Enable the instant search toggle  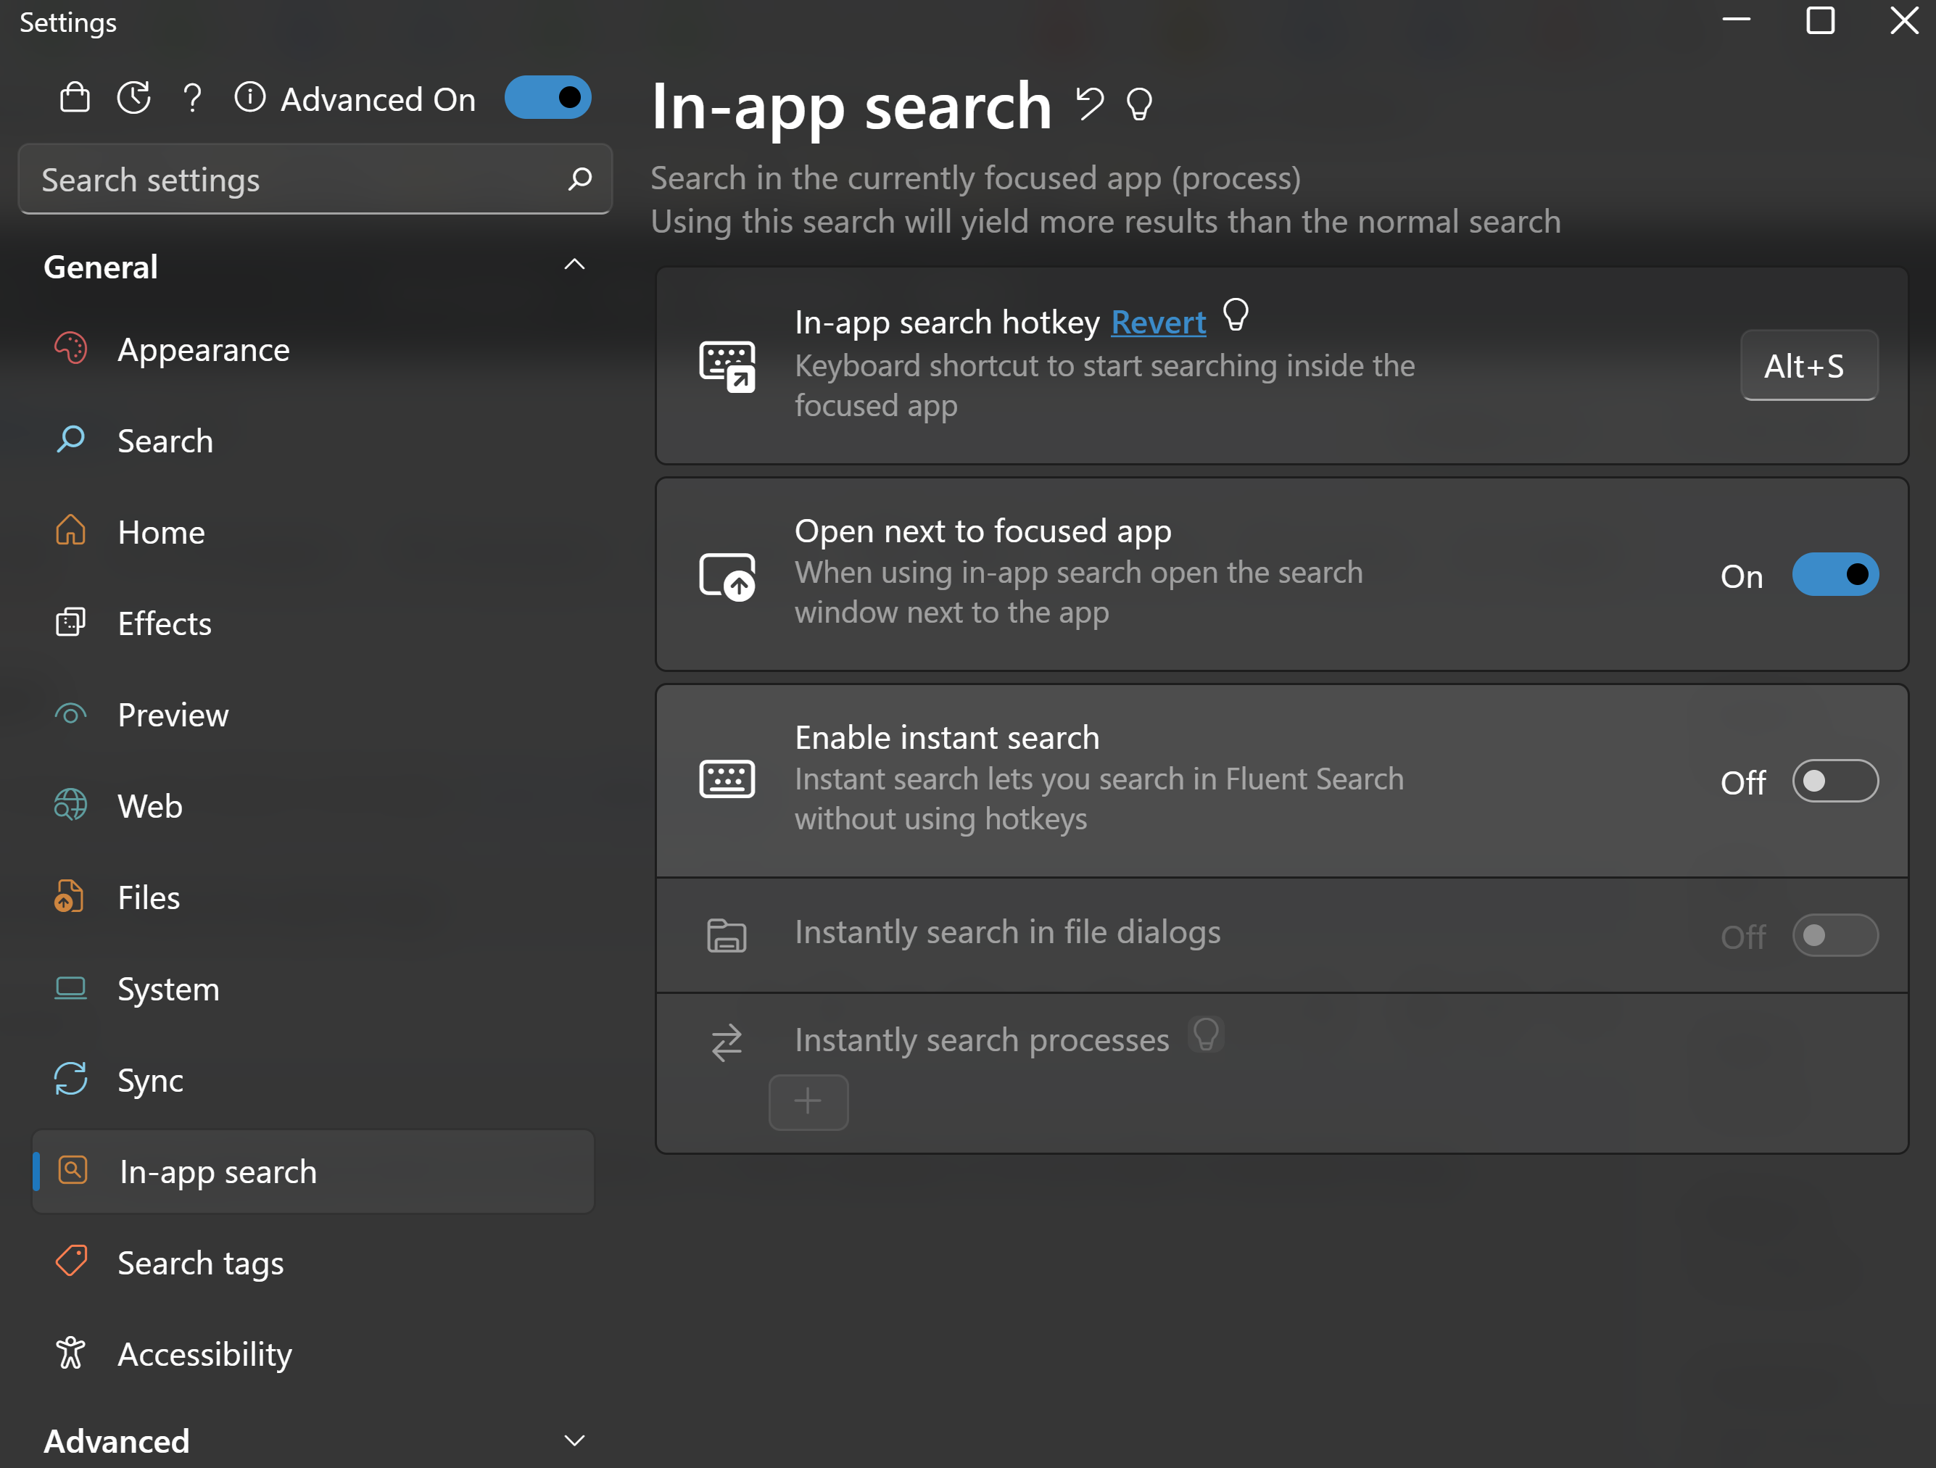pyautogui.click(x=1836, y=781)
